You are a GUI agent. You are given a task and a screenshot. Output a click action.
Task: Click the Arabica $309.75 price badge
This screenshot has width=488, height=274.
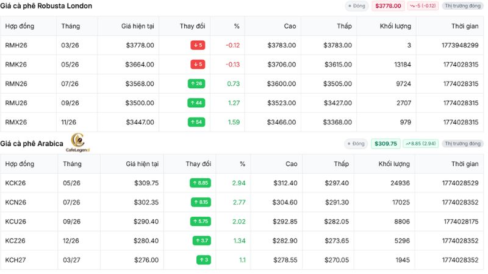386,144
